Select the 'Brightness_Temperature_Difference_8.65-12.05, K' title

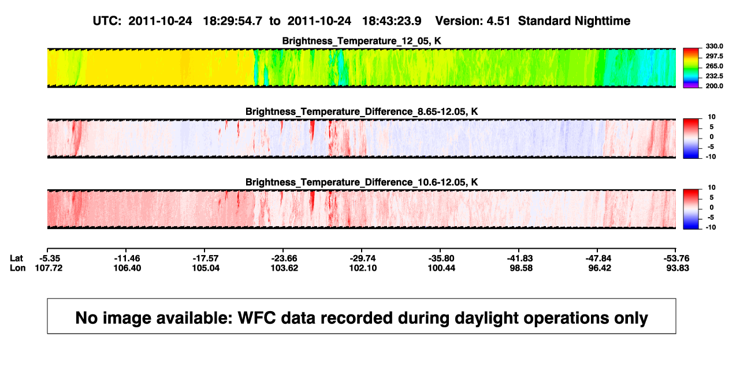pyautogui.click(x=361, y=111)
